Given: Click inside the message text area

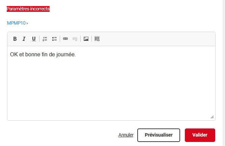Looking at the screenshot, I should tap(111, 83).
